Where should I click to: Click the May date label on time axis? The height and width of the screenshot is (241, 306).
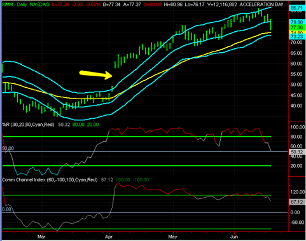click(x=172, y=237)
